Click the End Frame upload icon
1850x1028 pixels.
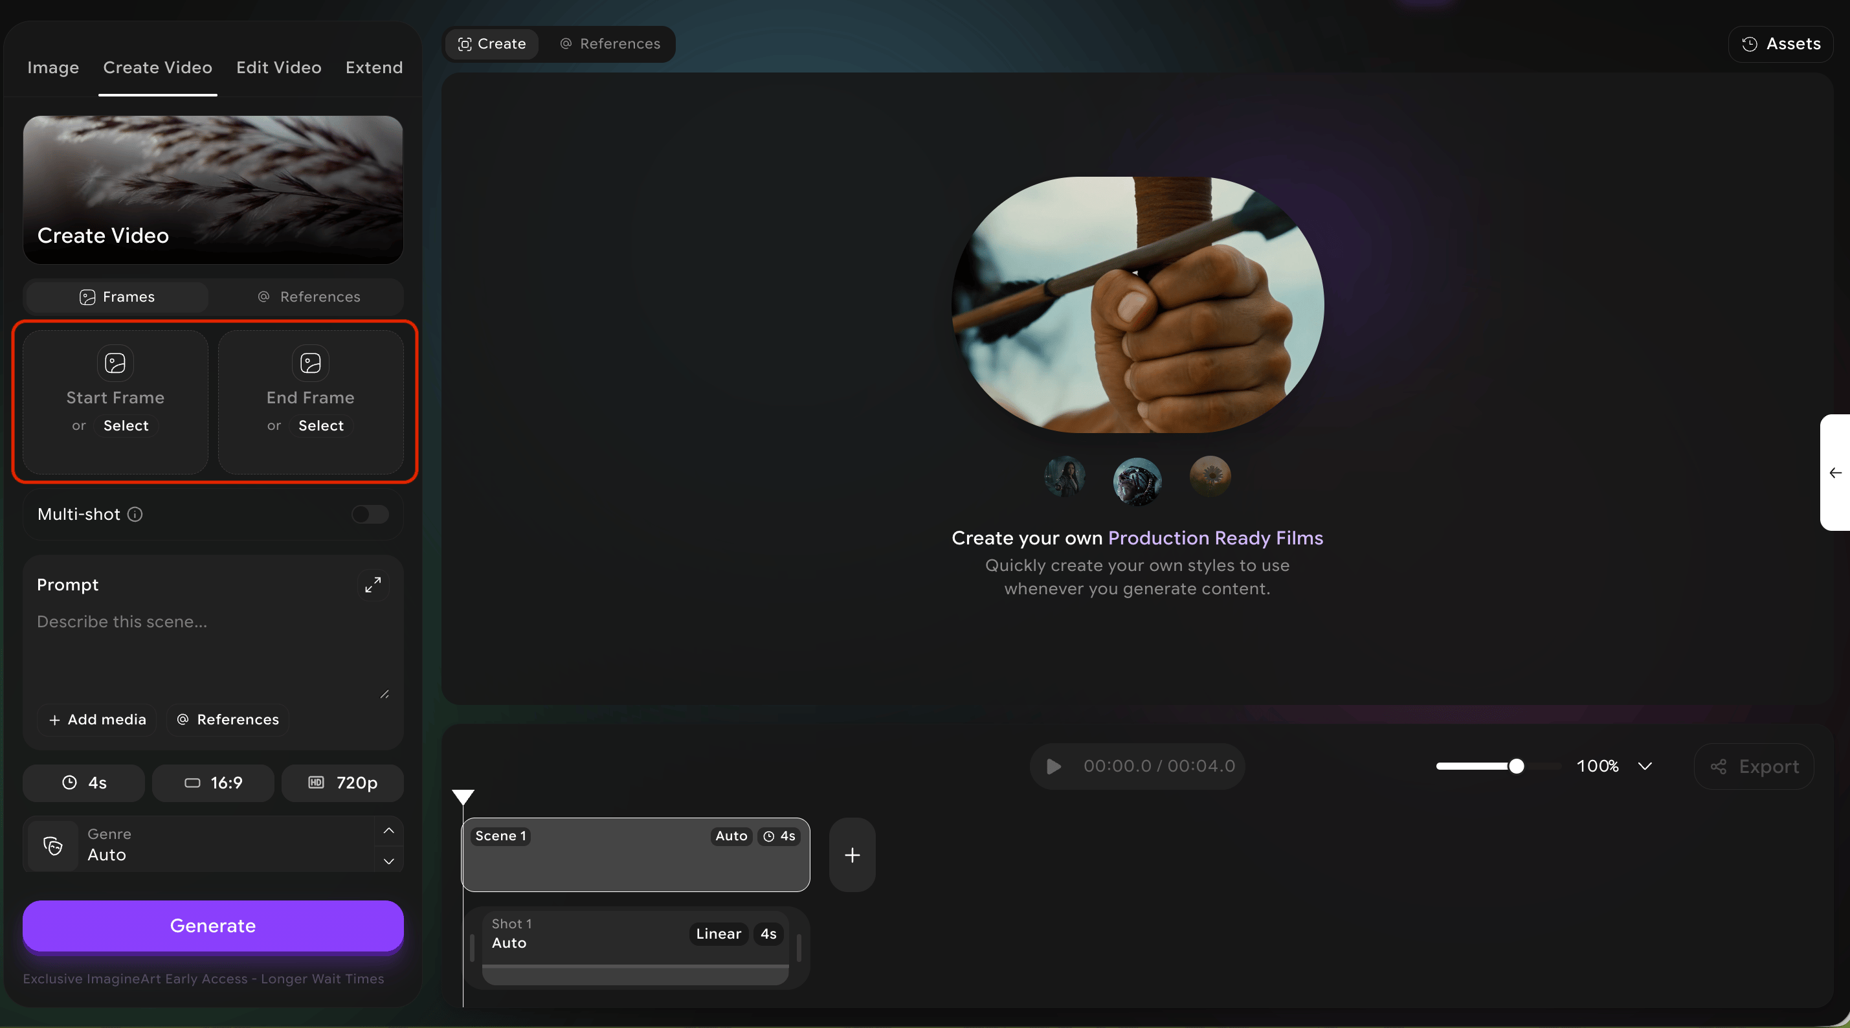point(310,363)
